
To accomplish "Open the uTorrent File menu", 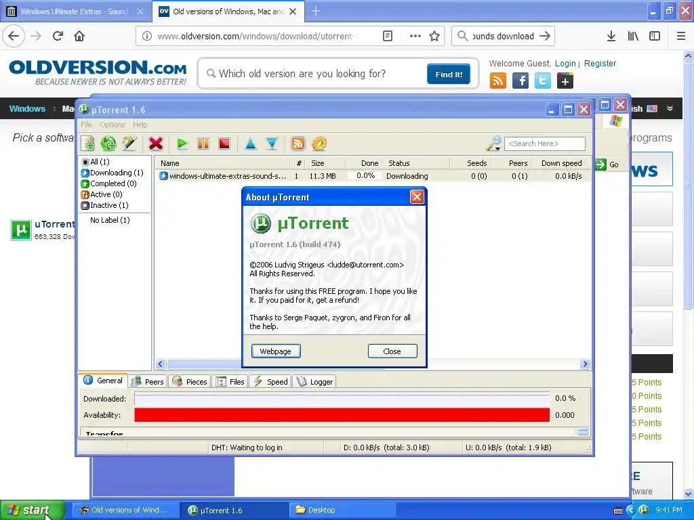I will 86,125.
